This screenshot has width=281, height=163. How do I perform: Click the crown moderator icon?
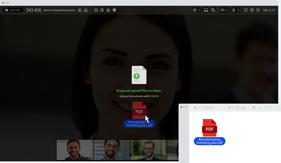click(x=195, y=10)
